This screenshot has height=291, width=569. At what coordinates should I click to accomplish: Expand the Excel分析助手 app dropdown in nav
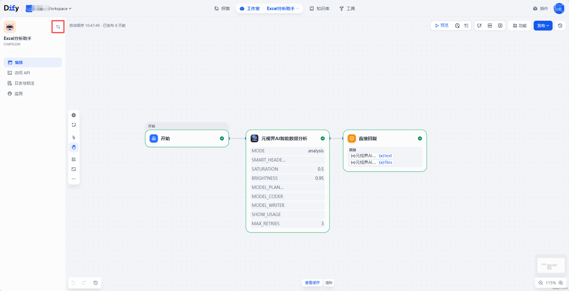tap(283, 9)
